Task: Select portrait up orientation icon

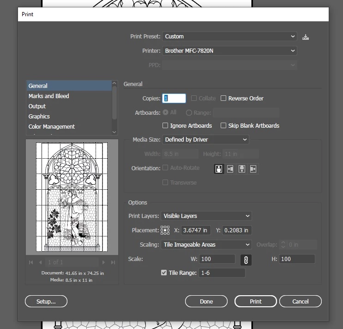Action: (x=219, y=169)
